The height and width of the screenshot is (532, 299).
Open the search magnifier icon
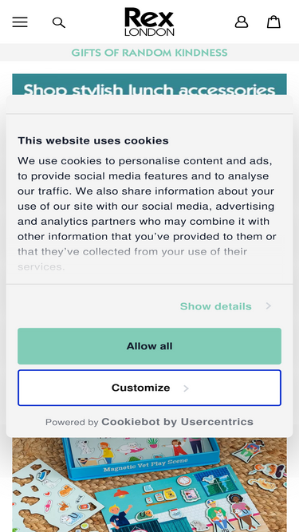[59, 23]
